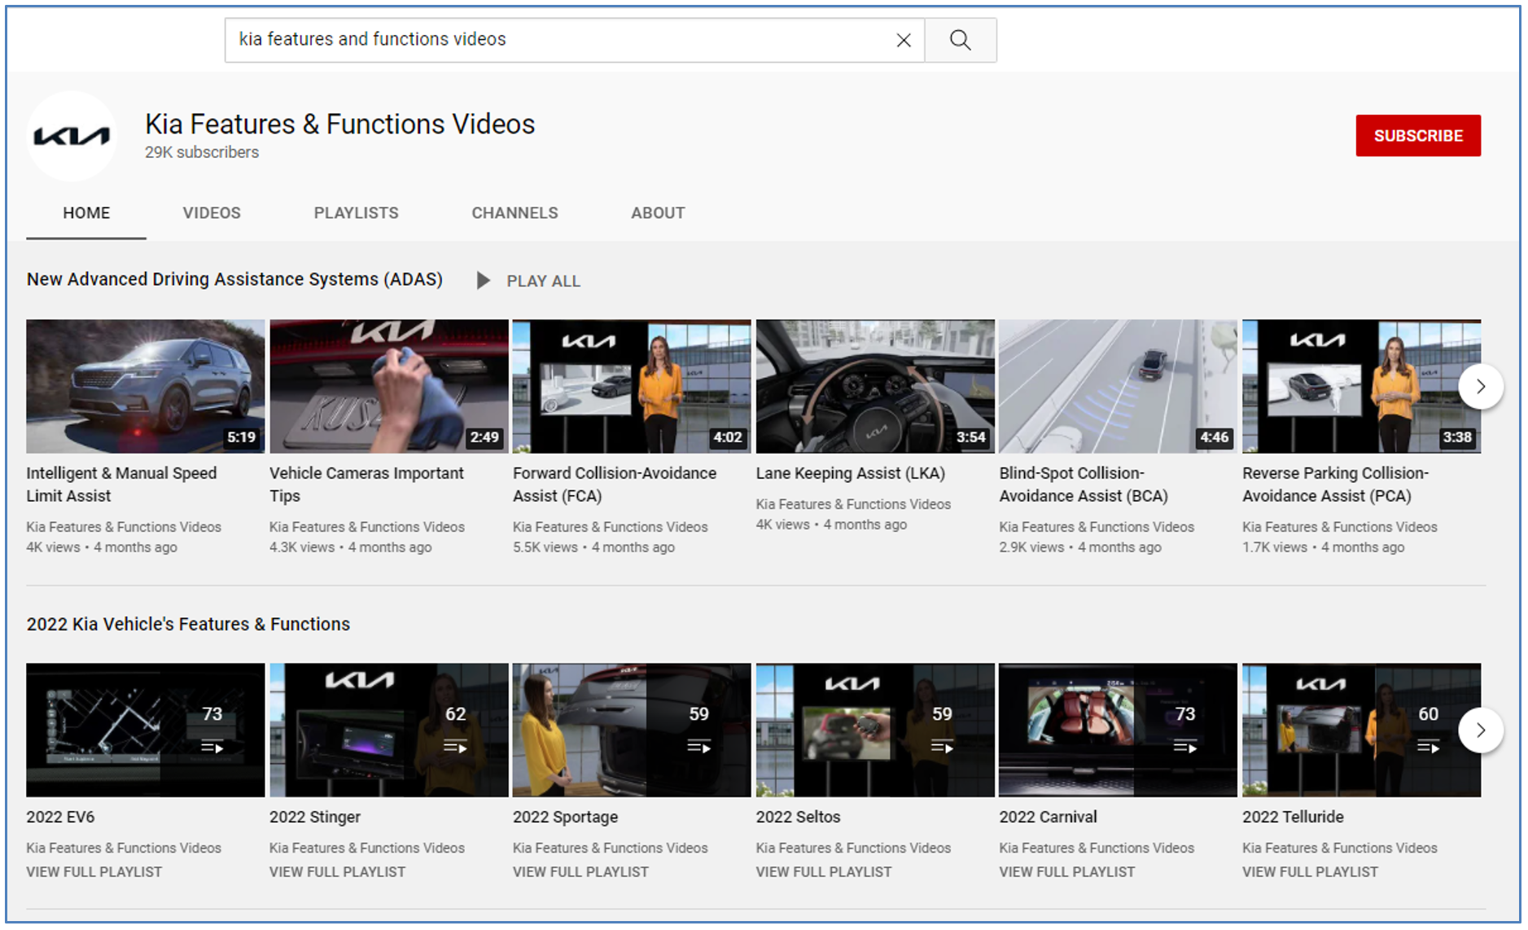The width and height of the screenshot is (1528, 930).
Task: Click the Forward Collision-Avoidance Assist (FCA) title
Action: tap(615, 485)
